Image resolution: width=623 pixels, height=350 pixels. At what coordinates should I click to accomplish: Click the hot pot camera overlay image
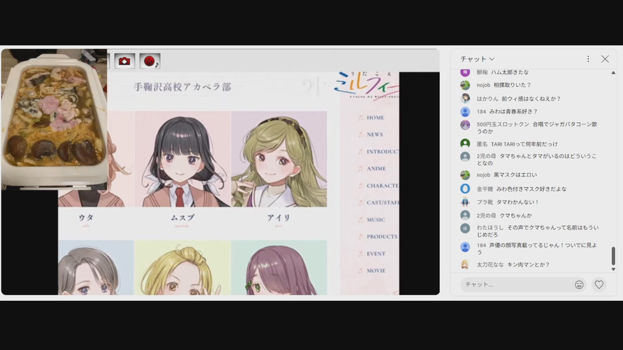pyautogui.click(x=55, y=118)
